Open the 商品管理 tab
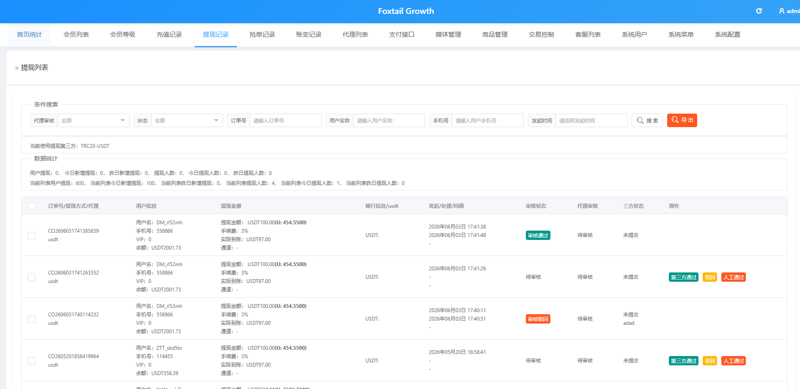 [x=495, y=35]
